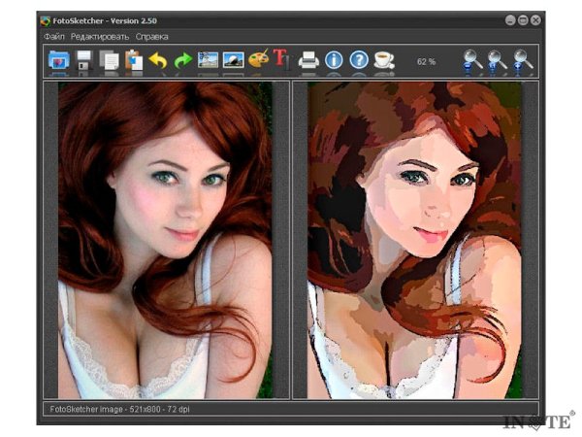Undo with the yellow arrow icon
This screenshot has height=437, width=582.
[158, 60]
